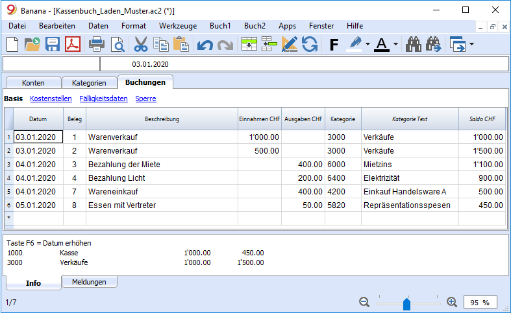
Task: Click the Beschreibung column header
Action: [x=162, y=119]
